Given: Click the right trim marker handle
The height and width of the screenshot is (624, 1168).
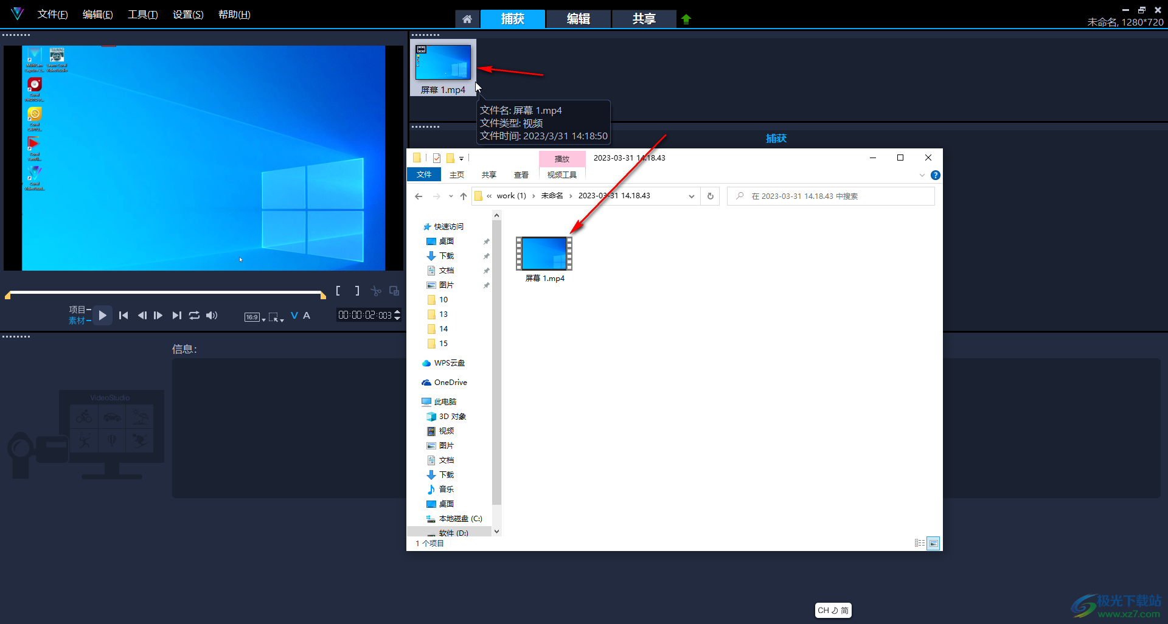Looking at the screenshot, I should point(324,296).
